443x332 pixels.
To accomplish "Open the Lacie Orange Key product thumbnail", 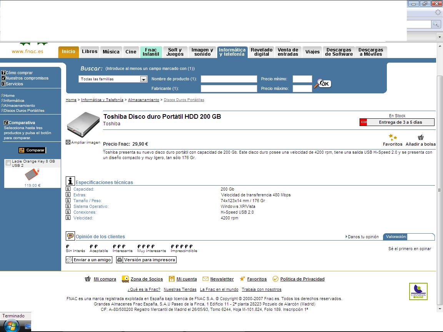I will [32, 174].
